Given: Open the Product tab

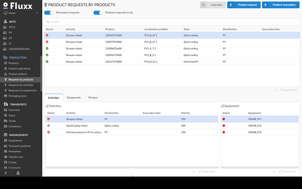Looking at the screenshot, I should [x=93, y=98].
